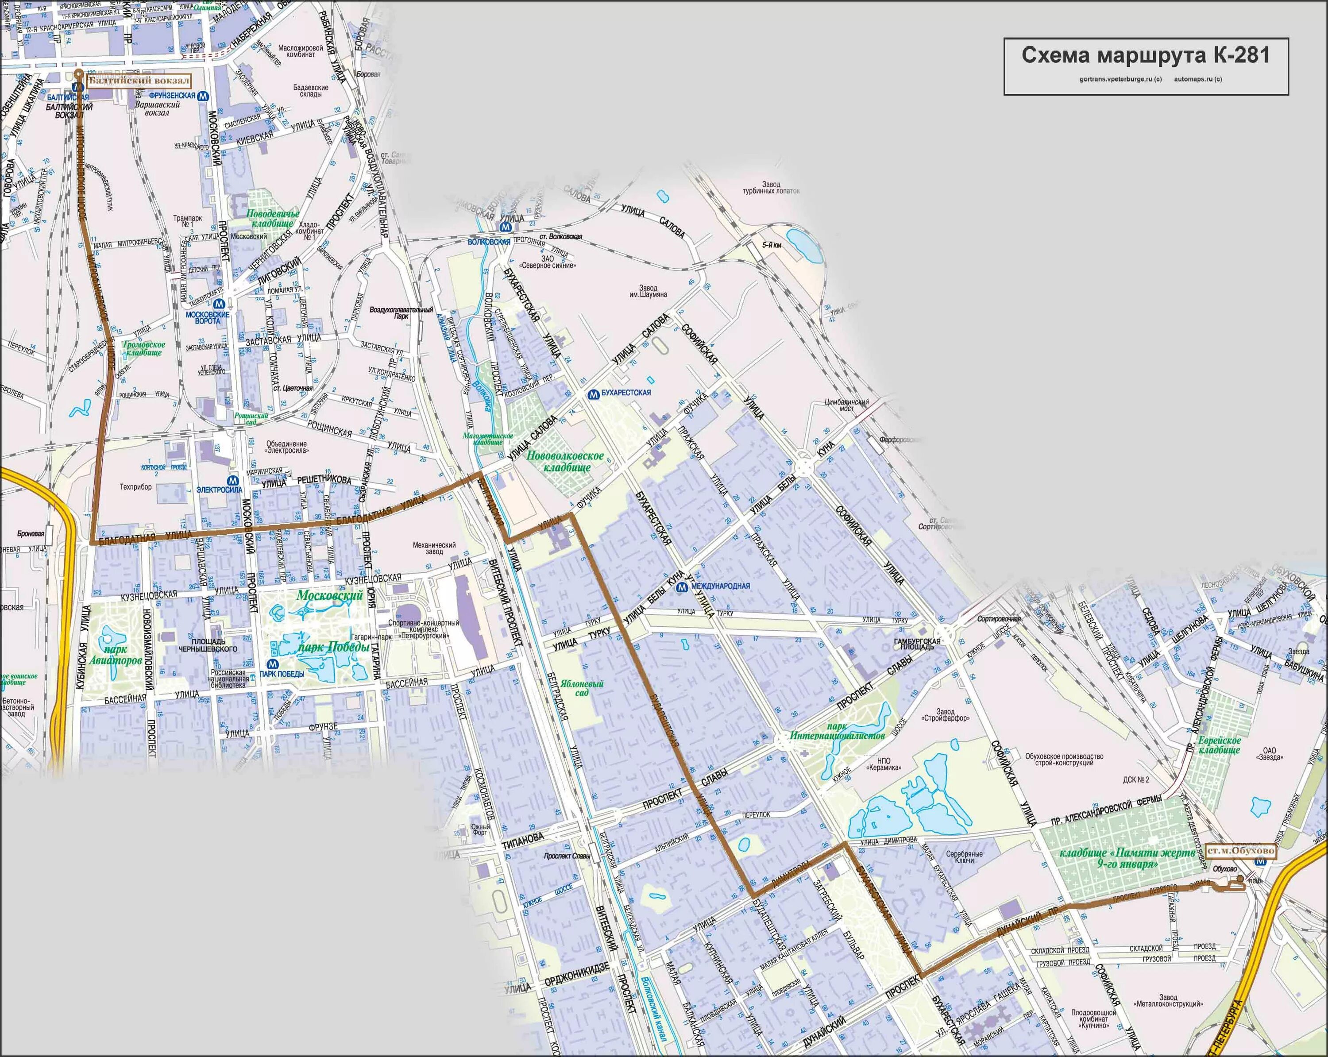The width and height of the screenshot is (1328, 1057).
Task: Click the Завод им. Шаумяна label
Action: [x=648, y=291]
